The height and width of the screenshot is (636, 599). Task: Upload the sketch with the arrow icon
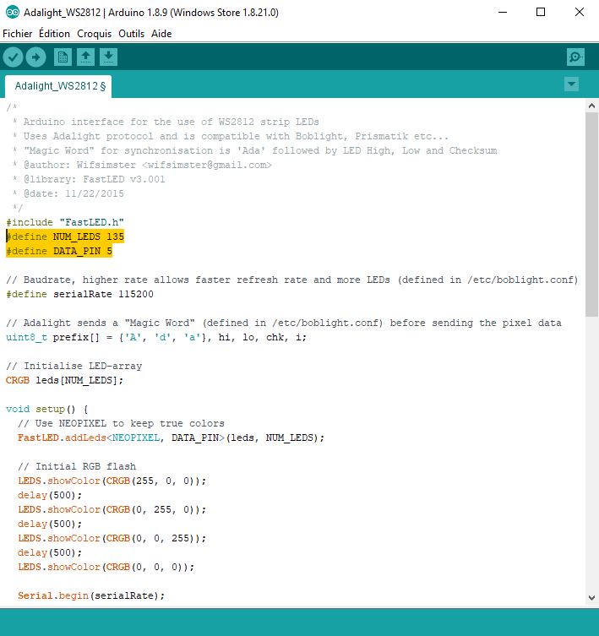(x=36, y=57)
